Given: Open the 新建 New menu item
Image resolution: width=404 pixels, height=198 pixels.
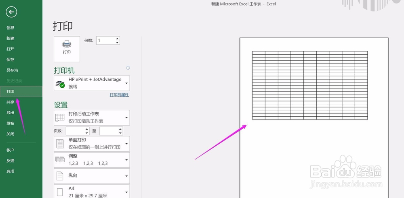Looking at the screenshot, I should [21, 38].
